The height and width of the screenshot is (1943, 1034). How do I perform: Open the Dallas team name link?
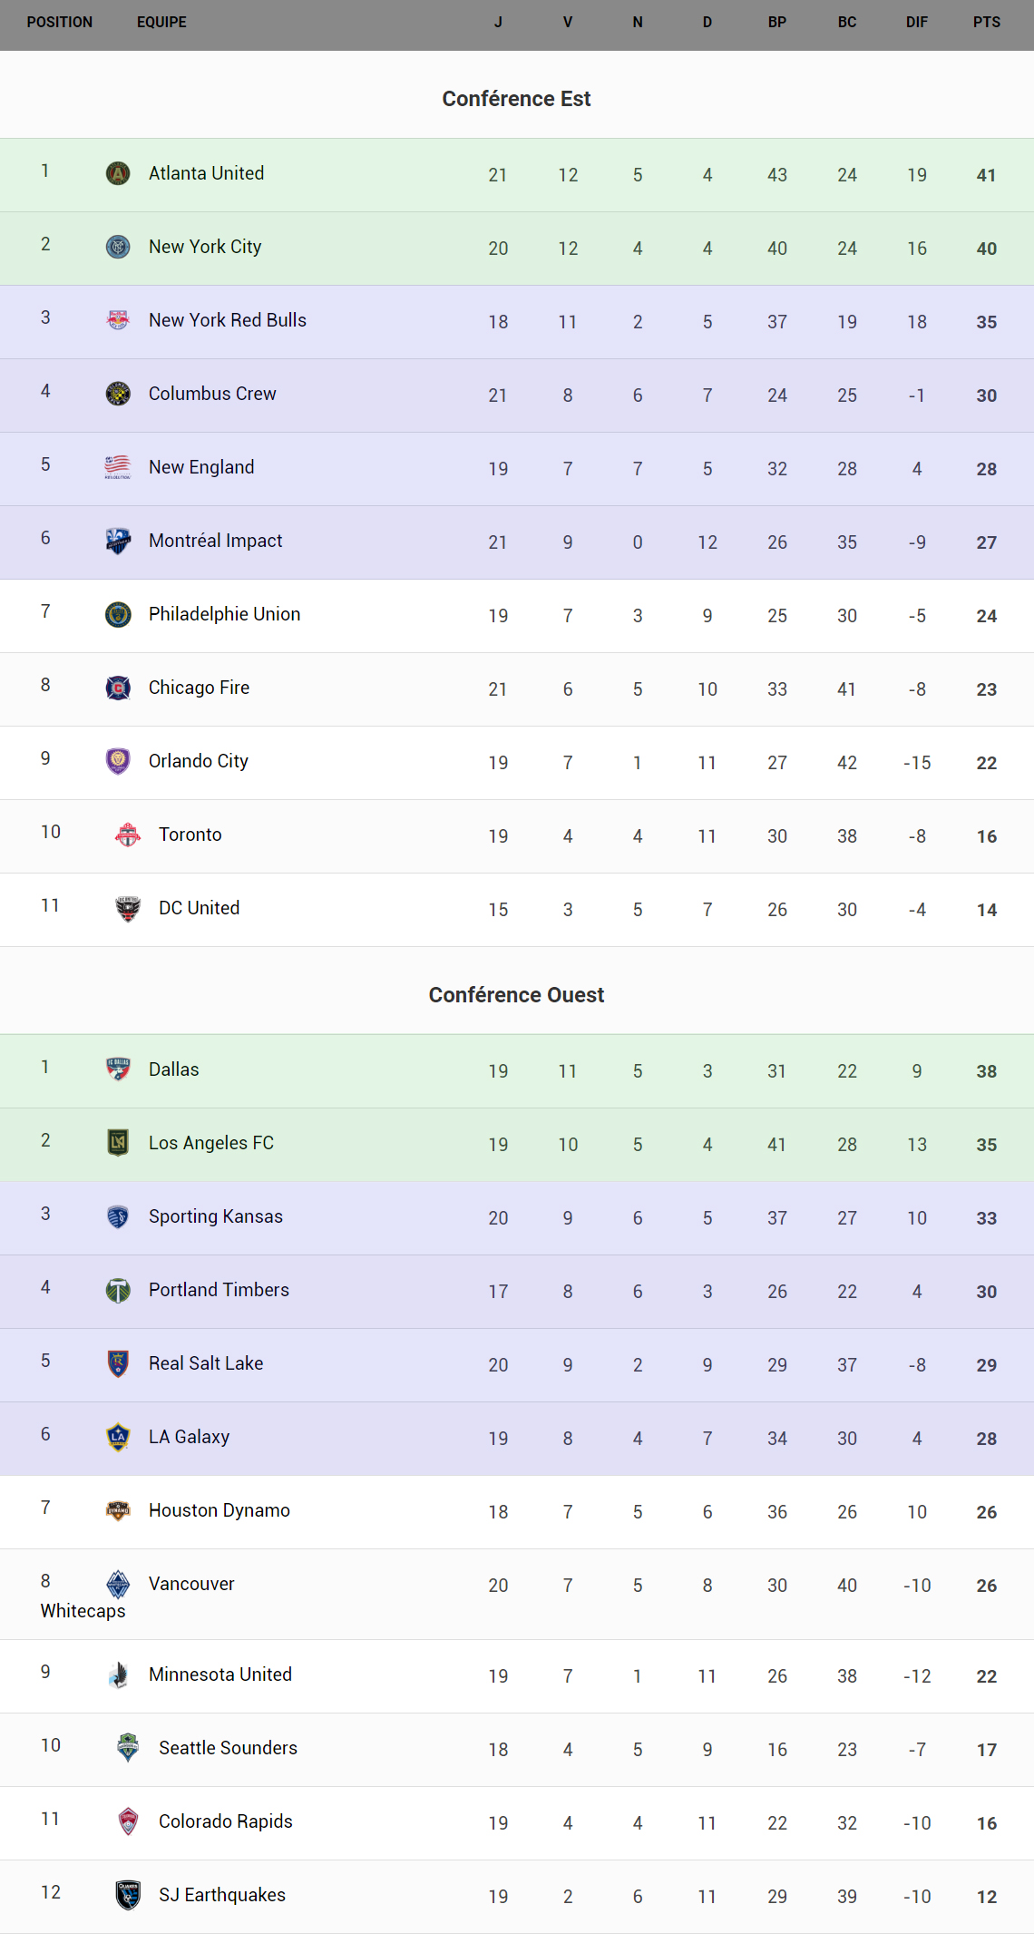pyautogui.click(x=173, y=1069)
